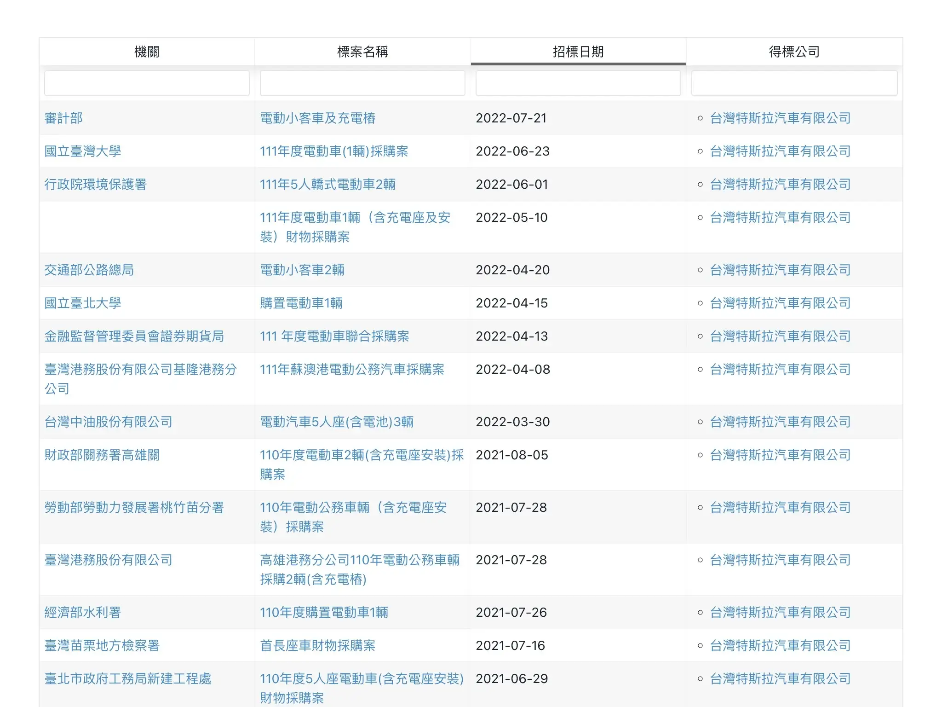This screenshot has width=942, height=707.
Task: Select the date 2021-06-29
Action: click(512, 679)
